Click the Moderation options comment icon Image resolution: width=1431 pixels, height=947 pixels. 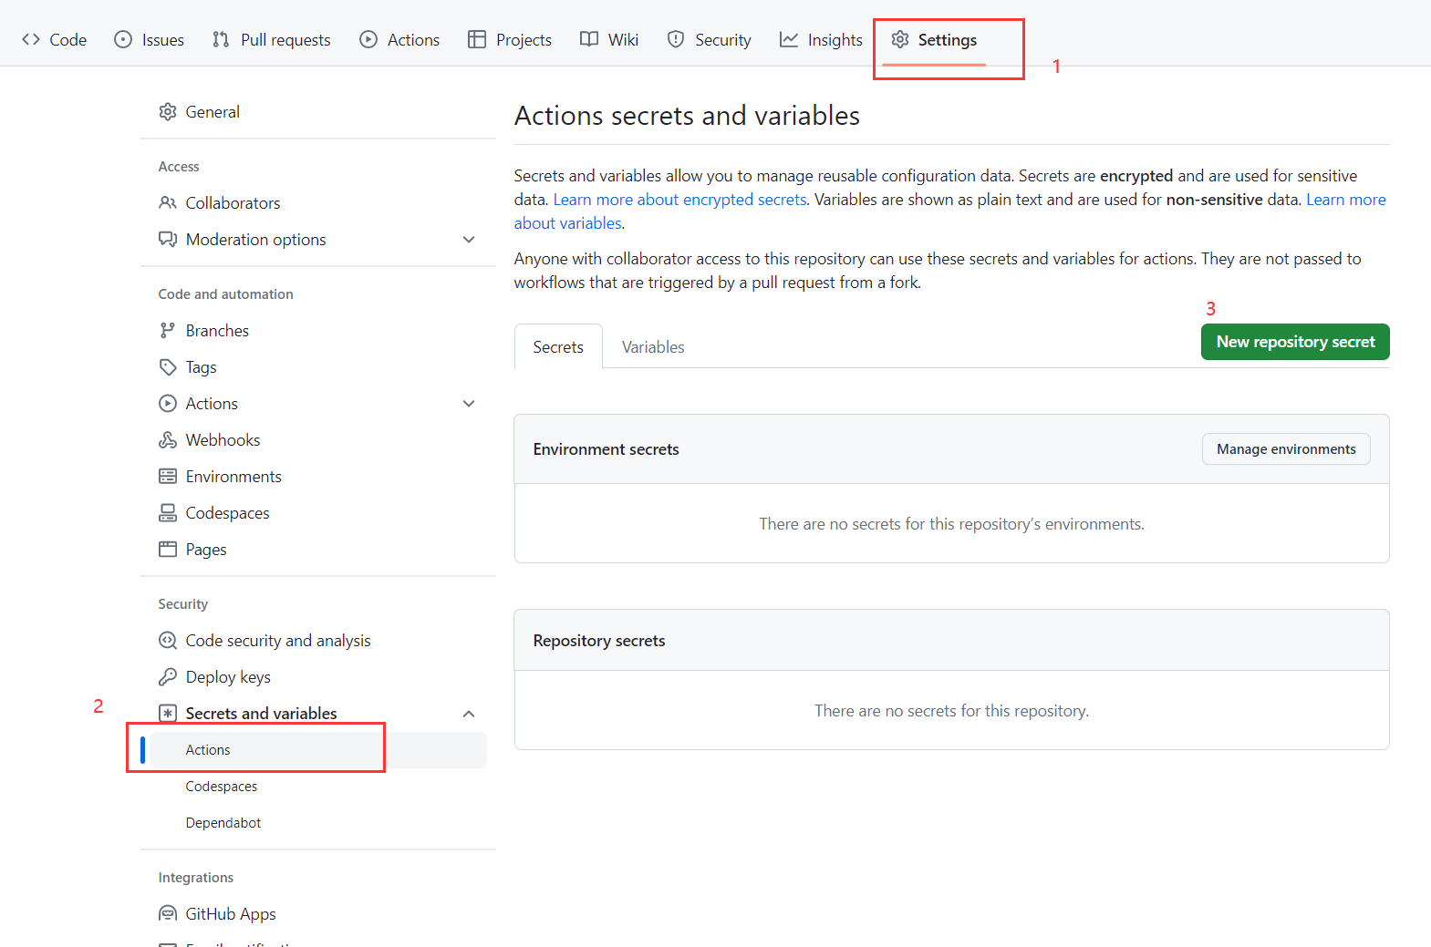[x=168, y=239]
